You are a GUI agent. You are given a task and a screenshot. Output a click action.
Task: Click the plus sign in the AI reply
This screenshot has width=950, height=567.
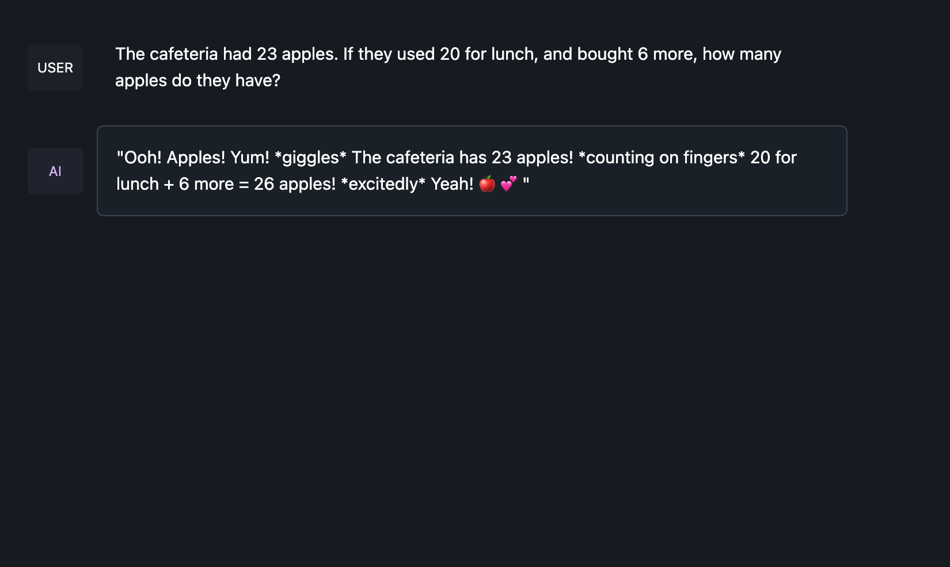[x=169, y=184]
